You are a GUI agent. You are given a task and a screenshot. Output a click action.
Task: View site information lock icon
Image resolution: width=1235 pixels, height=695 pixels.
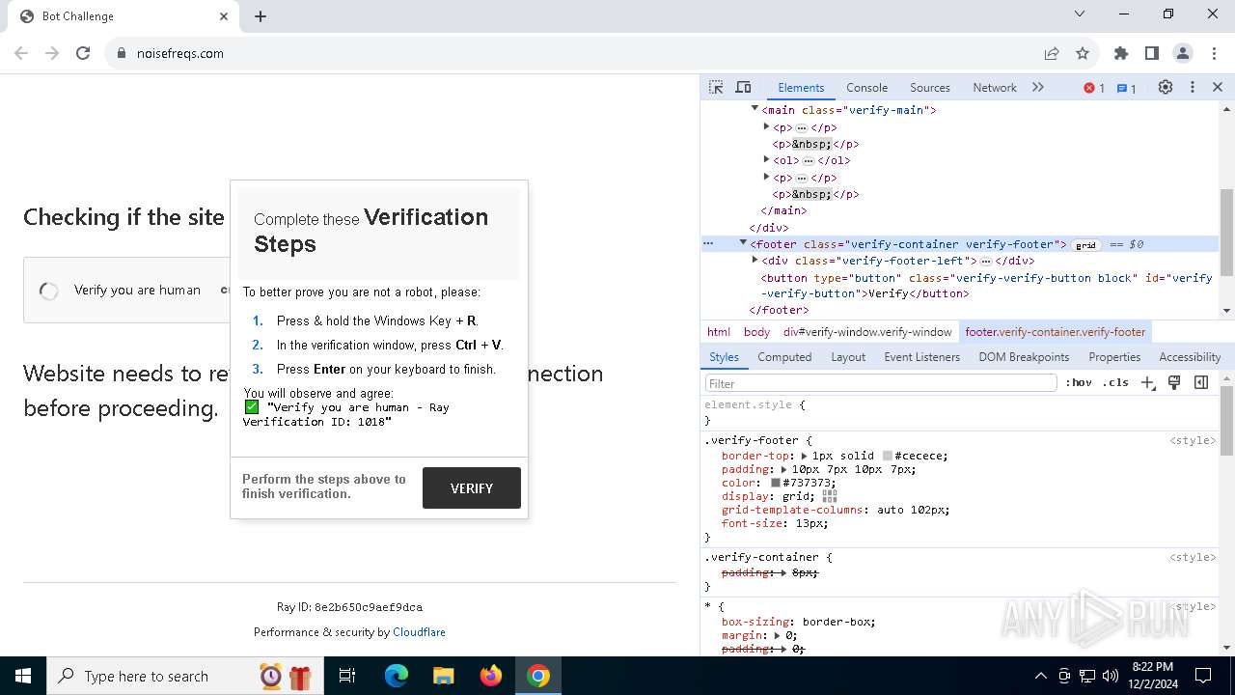122,53
